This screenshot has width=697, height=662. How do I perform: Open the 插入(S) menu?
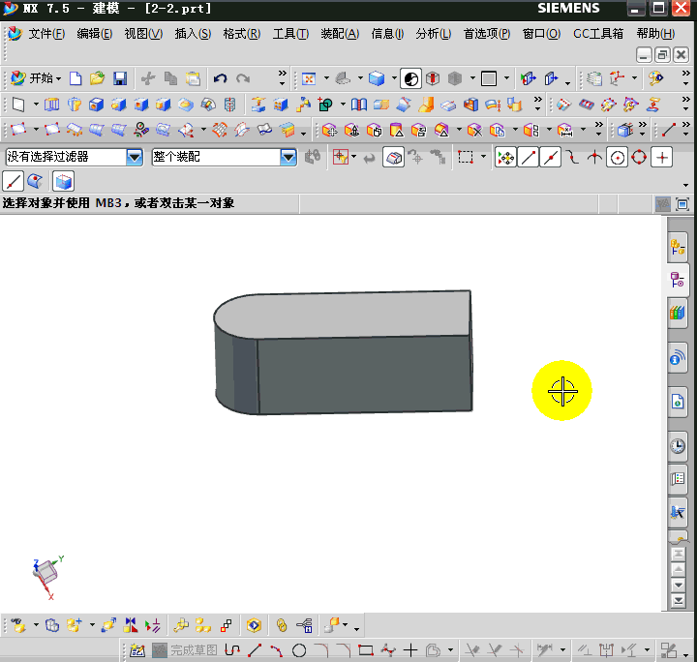pos(193,34)
